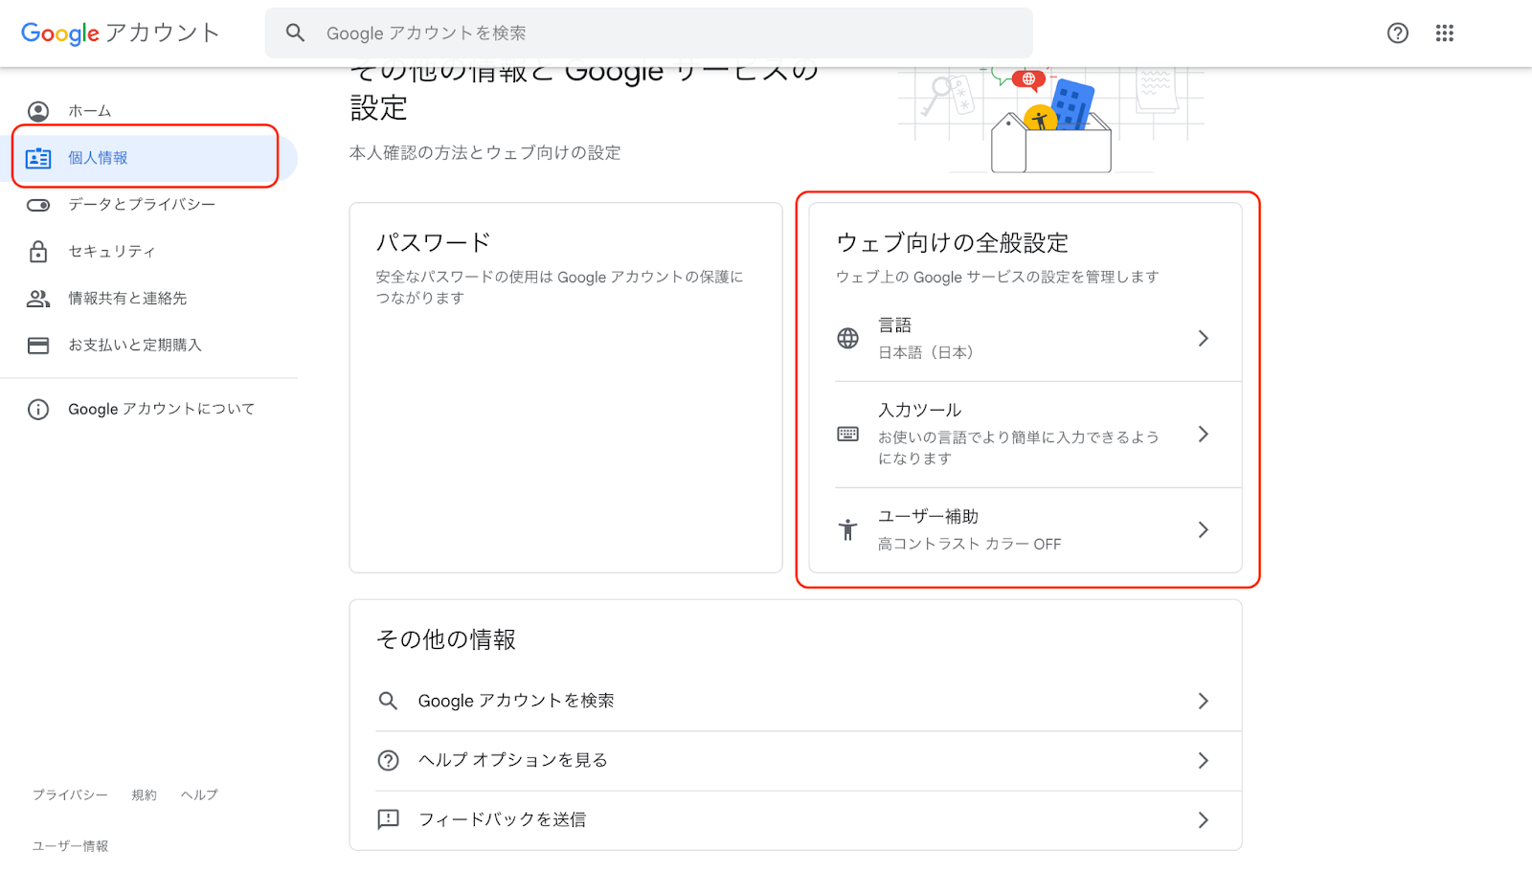The width and height of the screenshot is (1532, 872).
Task: Click the 情報共有と連絡先 people icon
Action: pyautogui.click(x=38, y=299)
